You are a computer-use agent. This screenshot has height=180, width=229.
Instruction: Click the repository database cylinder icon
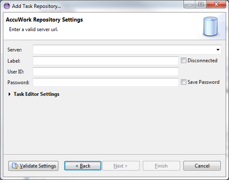[x=210, y=26]
